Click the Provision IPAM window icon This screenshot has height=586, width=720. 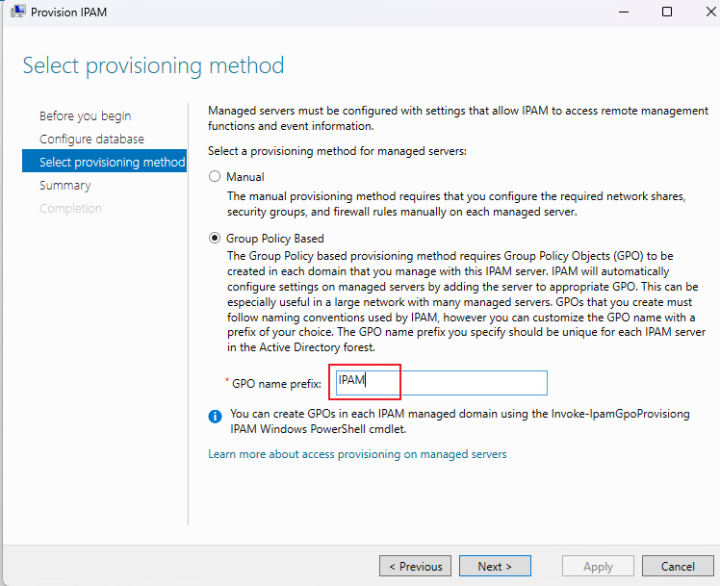click(x=17, y=12)
